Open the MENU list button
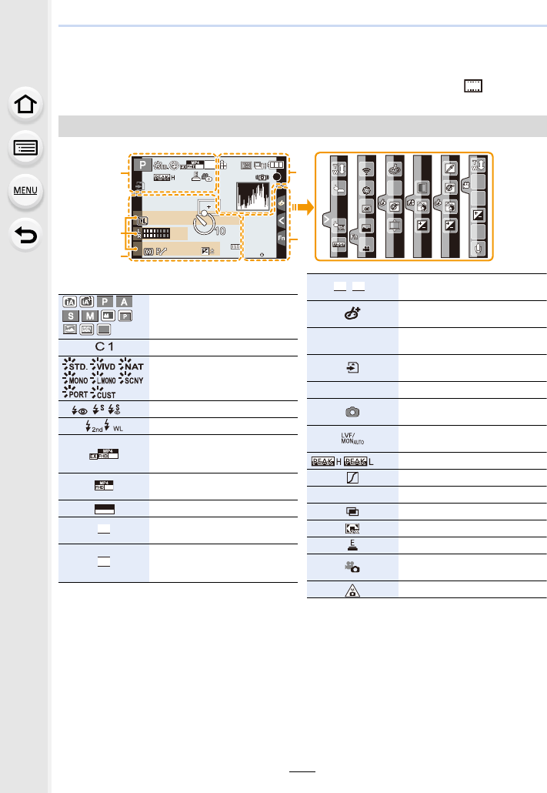547x793 pixels. click(25, 191)
